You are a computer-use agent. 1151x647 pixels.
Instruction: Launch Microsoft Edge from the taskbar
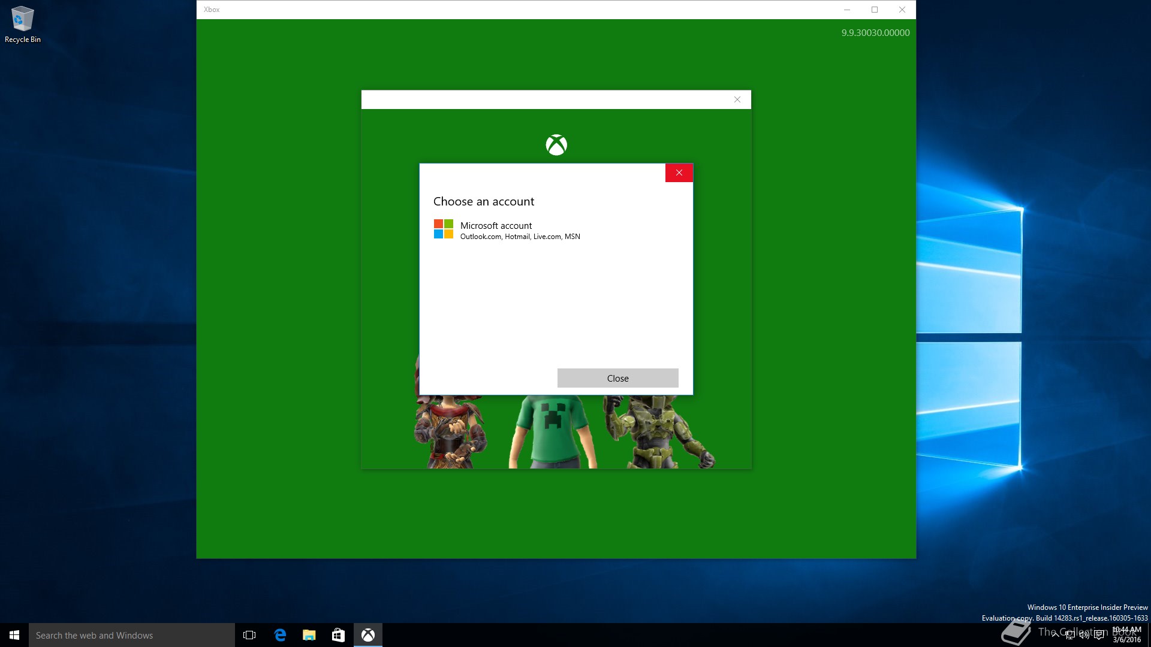(x=279, y=635)
